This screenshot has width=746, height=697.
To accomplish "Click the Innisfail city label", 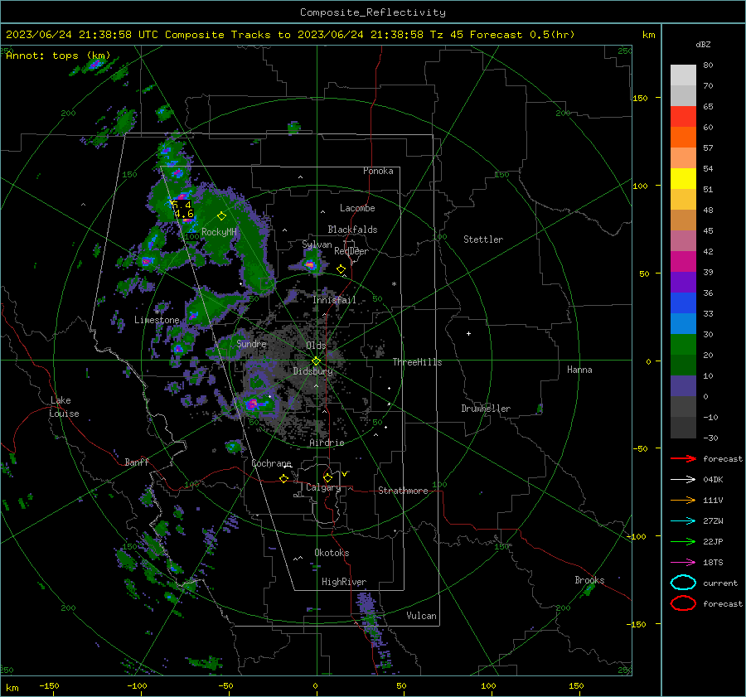I will 334,300.
